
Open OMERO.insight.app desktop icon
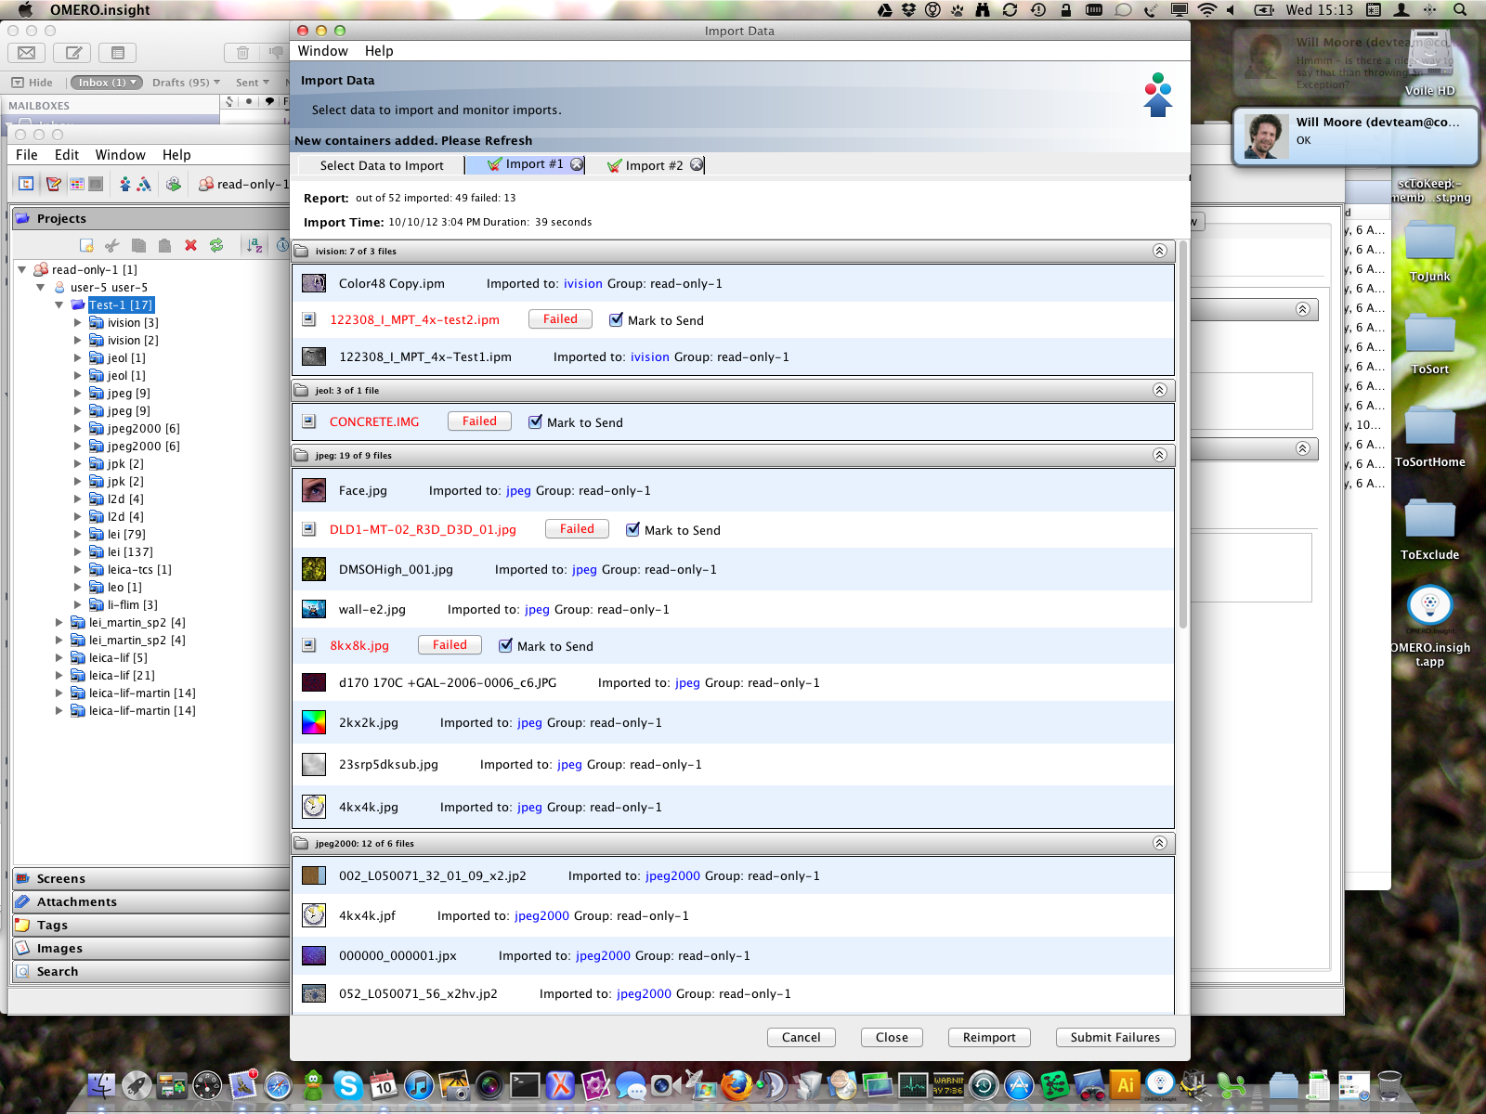1429,606
